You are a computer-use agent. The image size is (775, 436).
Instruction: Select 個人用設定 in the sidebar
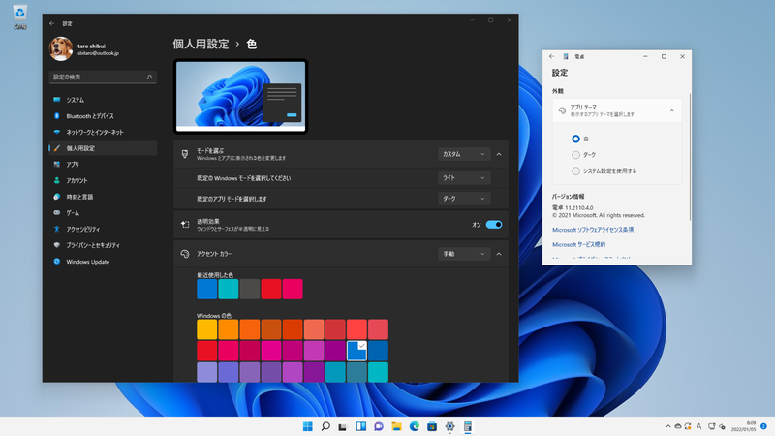pyautogui.click(x=103, y=148)
